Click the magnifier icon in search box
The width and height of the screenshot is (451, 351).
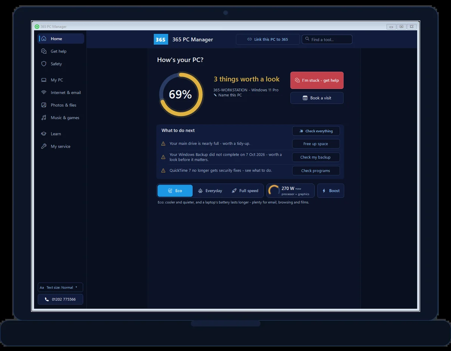click(307, 39)
